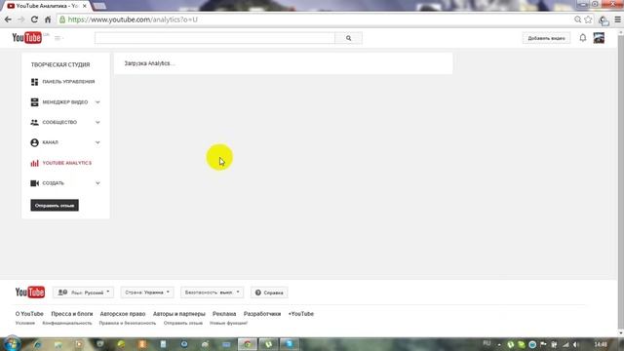Click the Панель управления dashboard icon
The width and height of the screenshot is (624, 351).
pos(35,82)
